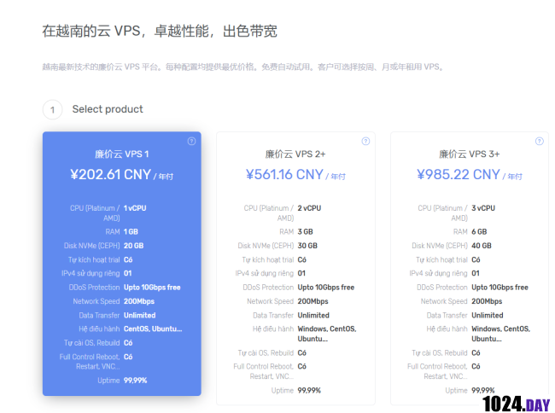Expand truncated 'CentOS, Ubuntu...' OS list in VPS 1
This screenshot has height=413, width=555.
point(153,329)
